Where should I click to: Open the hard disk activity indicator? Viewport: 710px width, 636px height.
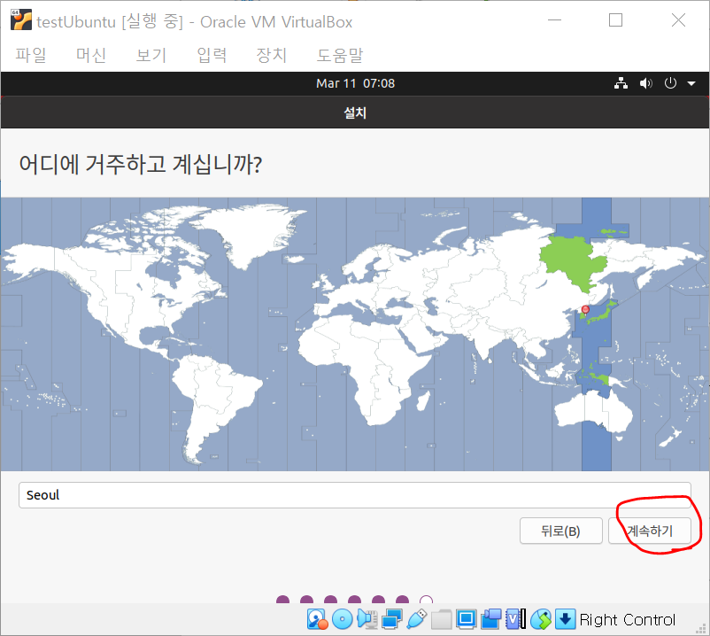coord(318,619)
